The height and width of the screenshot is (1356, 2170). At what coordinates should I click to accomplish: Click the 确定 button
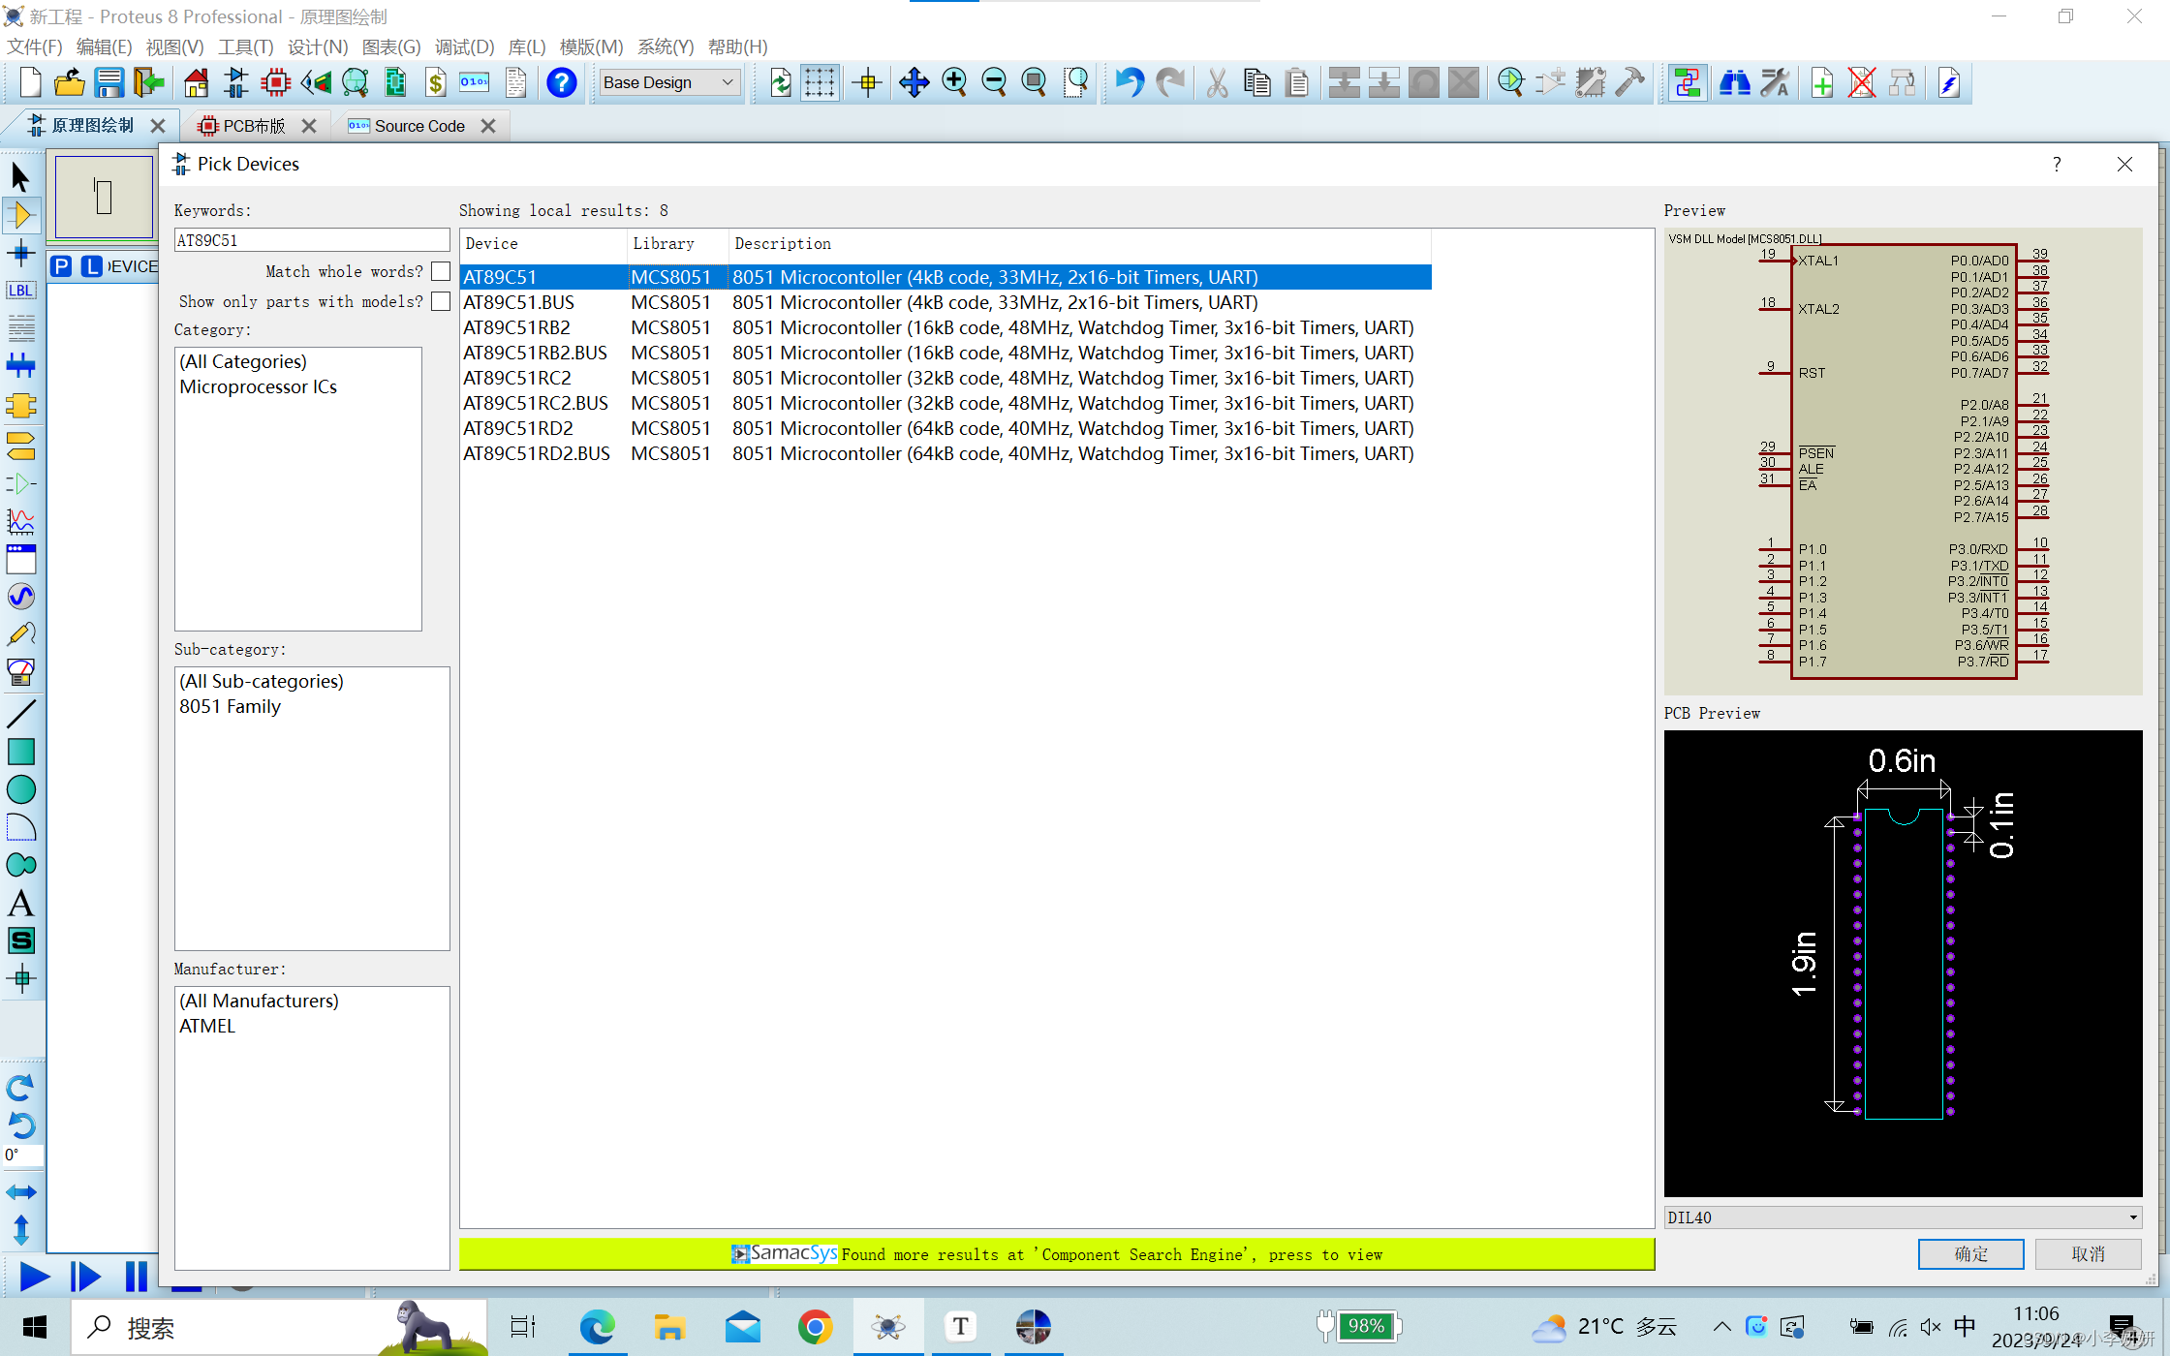click(1970, 1254)
